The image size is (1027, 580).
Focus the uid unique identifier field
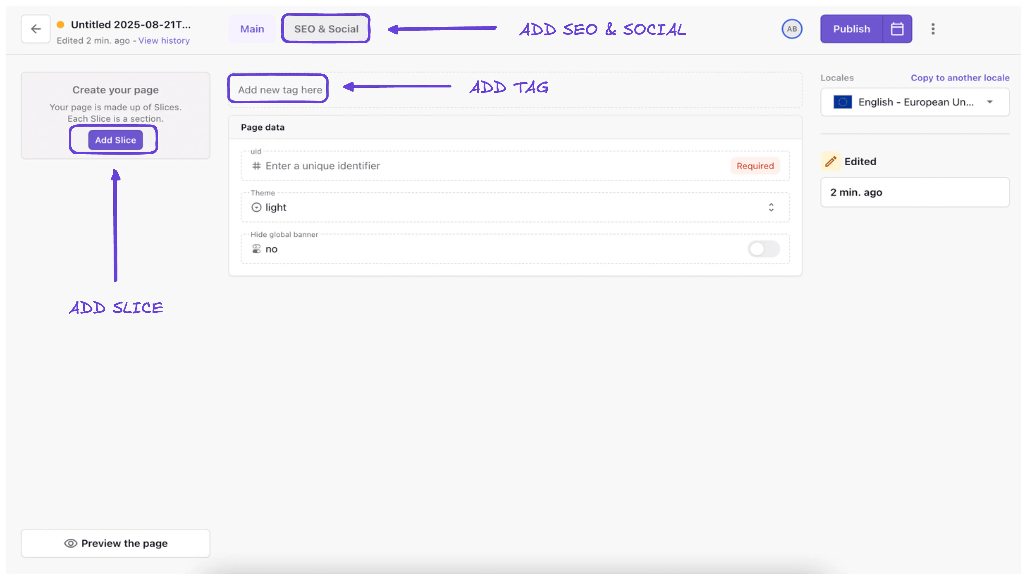click(515, 166)
